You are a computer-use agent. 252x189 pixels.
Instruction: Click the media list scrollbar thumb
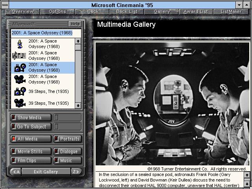(78, 47)
